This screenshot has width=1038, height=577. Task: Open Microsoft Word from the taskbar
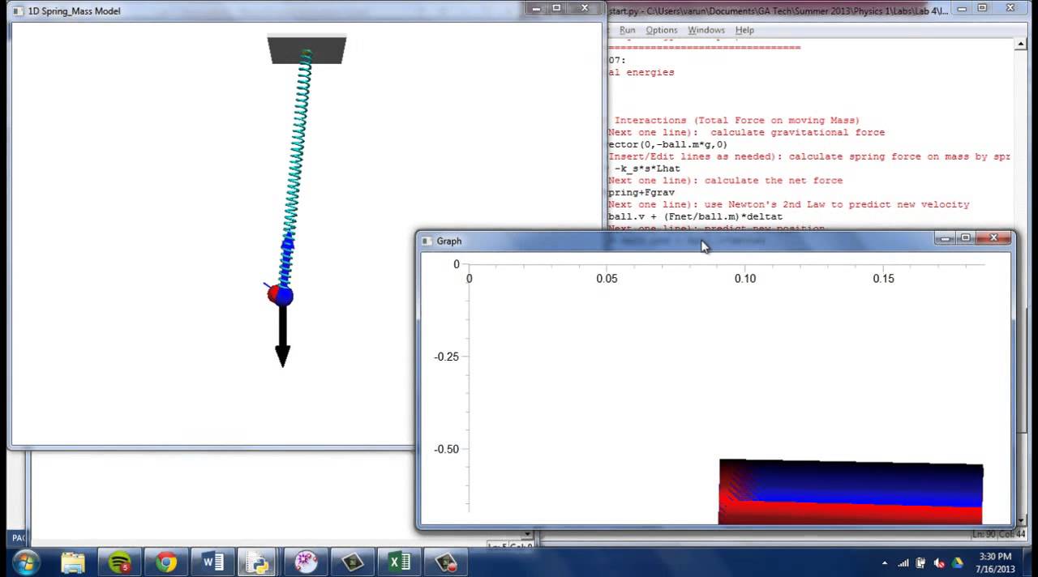(x=213, y=562)
